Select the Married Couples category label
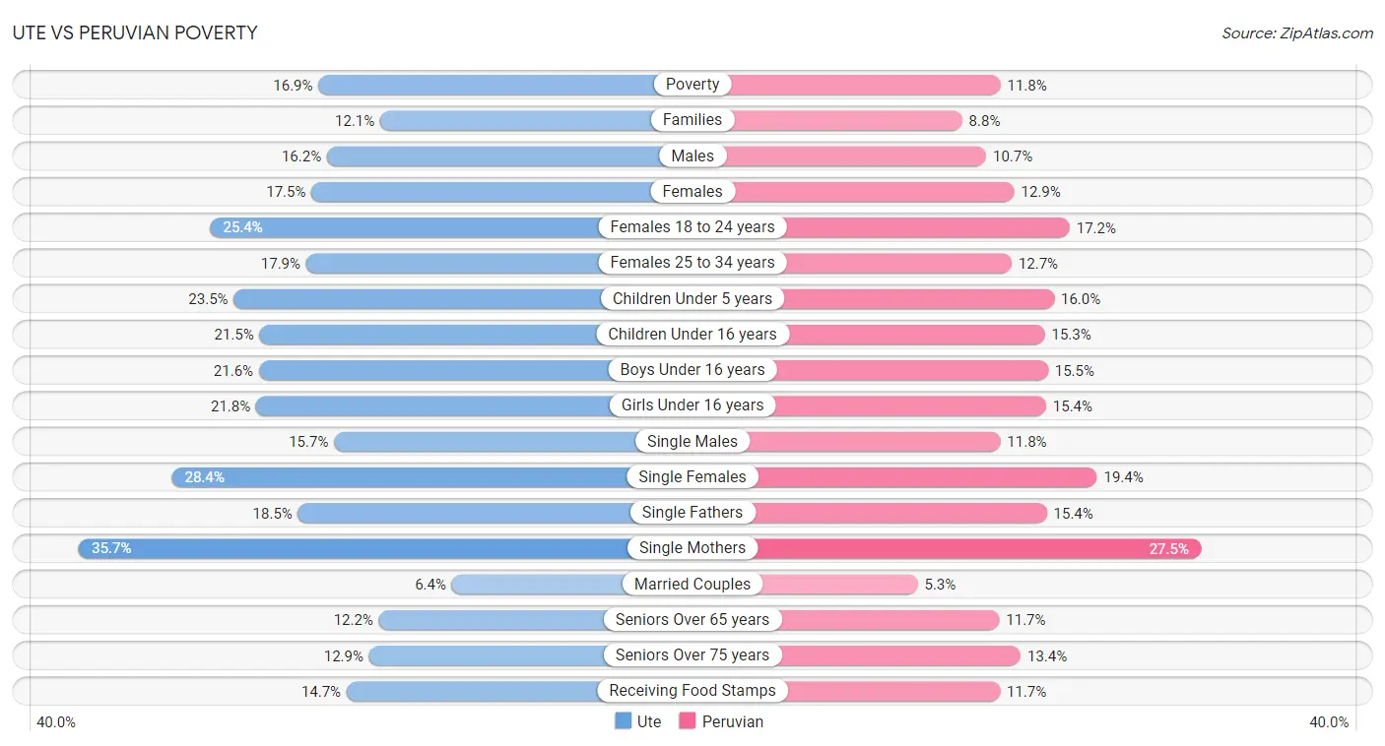This screenshot has width=1385, height=746. point(692,584)
